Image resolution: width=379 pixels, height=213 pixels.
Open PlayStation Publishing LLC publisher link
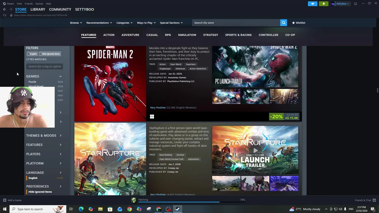[181, 81]
